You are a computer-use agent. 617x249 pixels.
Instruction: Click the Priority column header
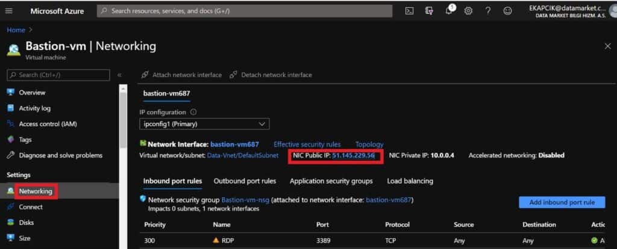click(155, 225)
